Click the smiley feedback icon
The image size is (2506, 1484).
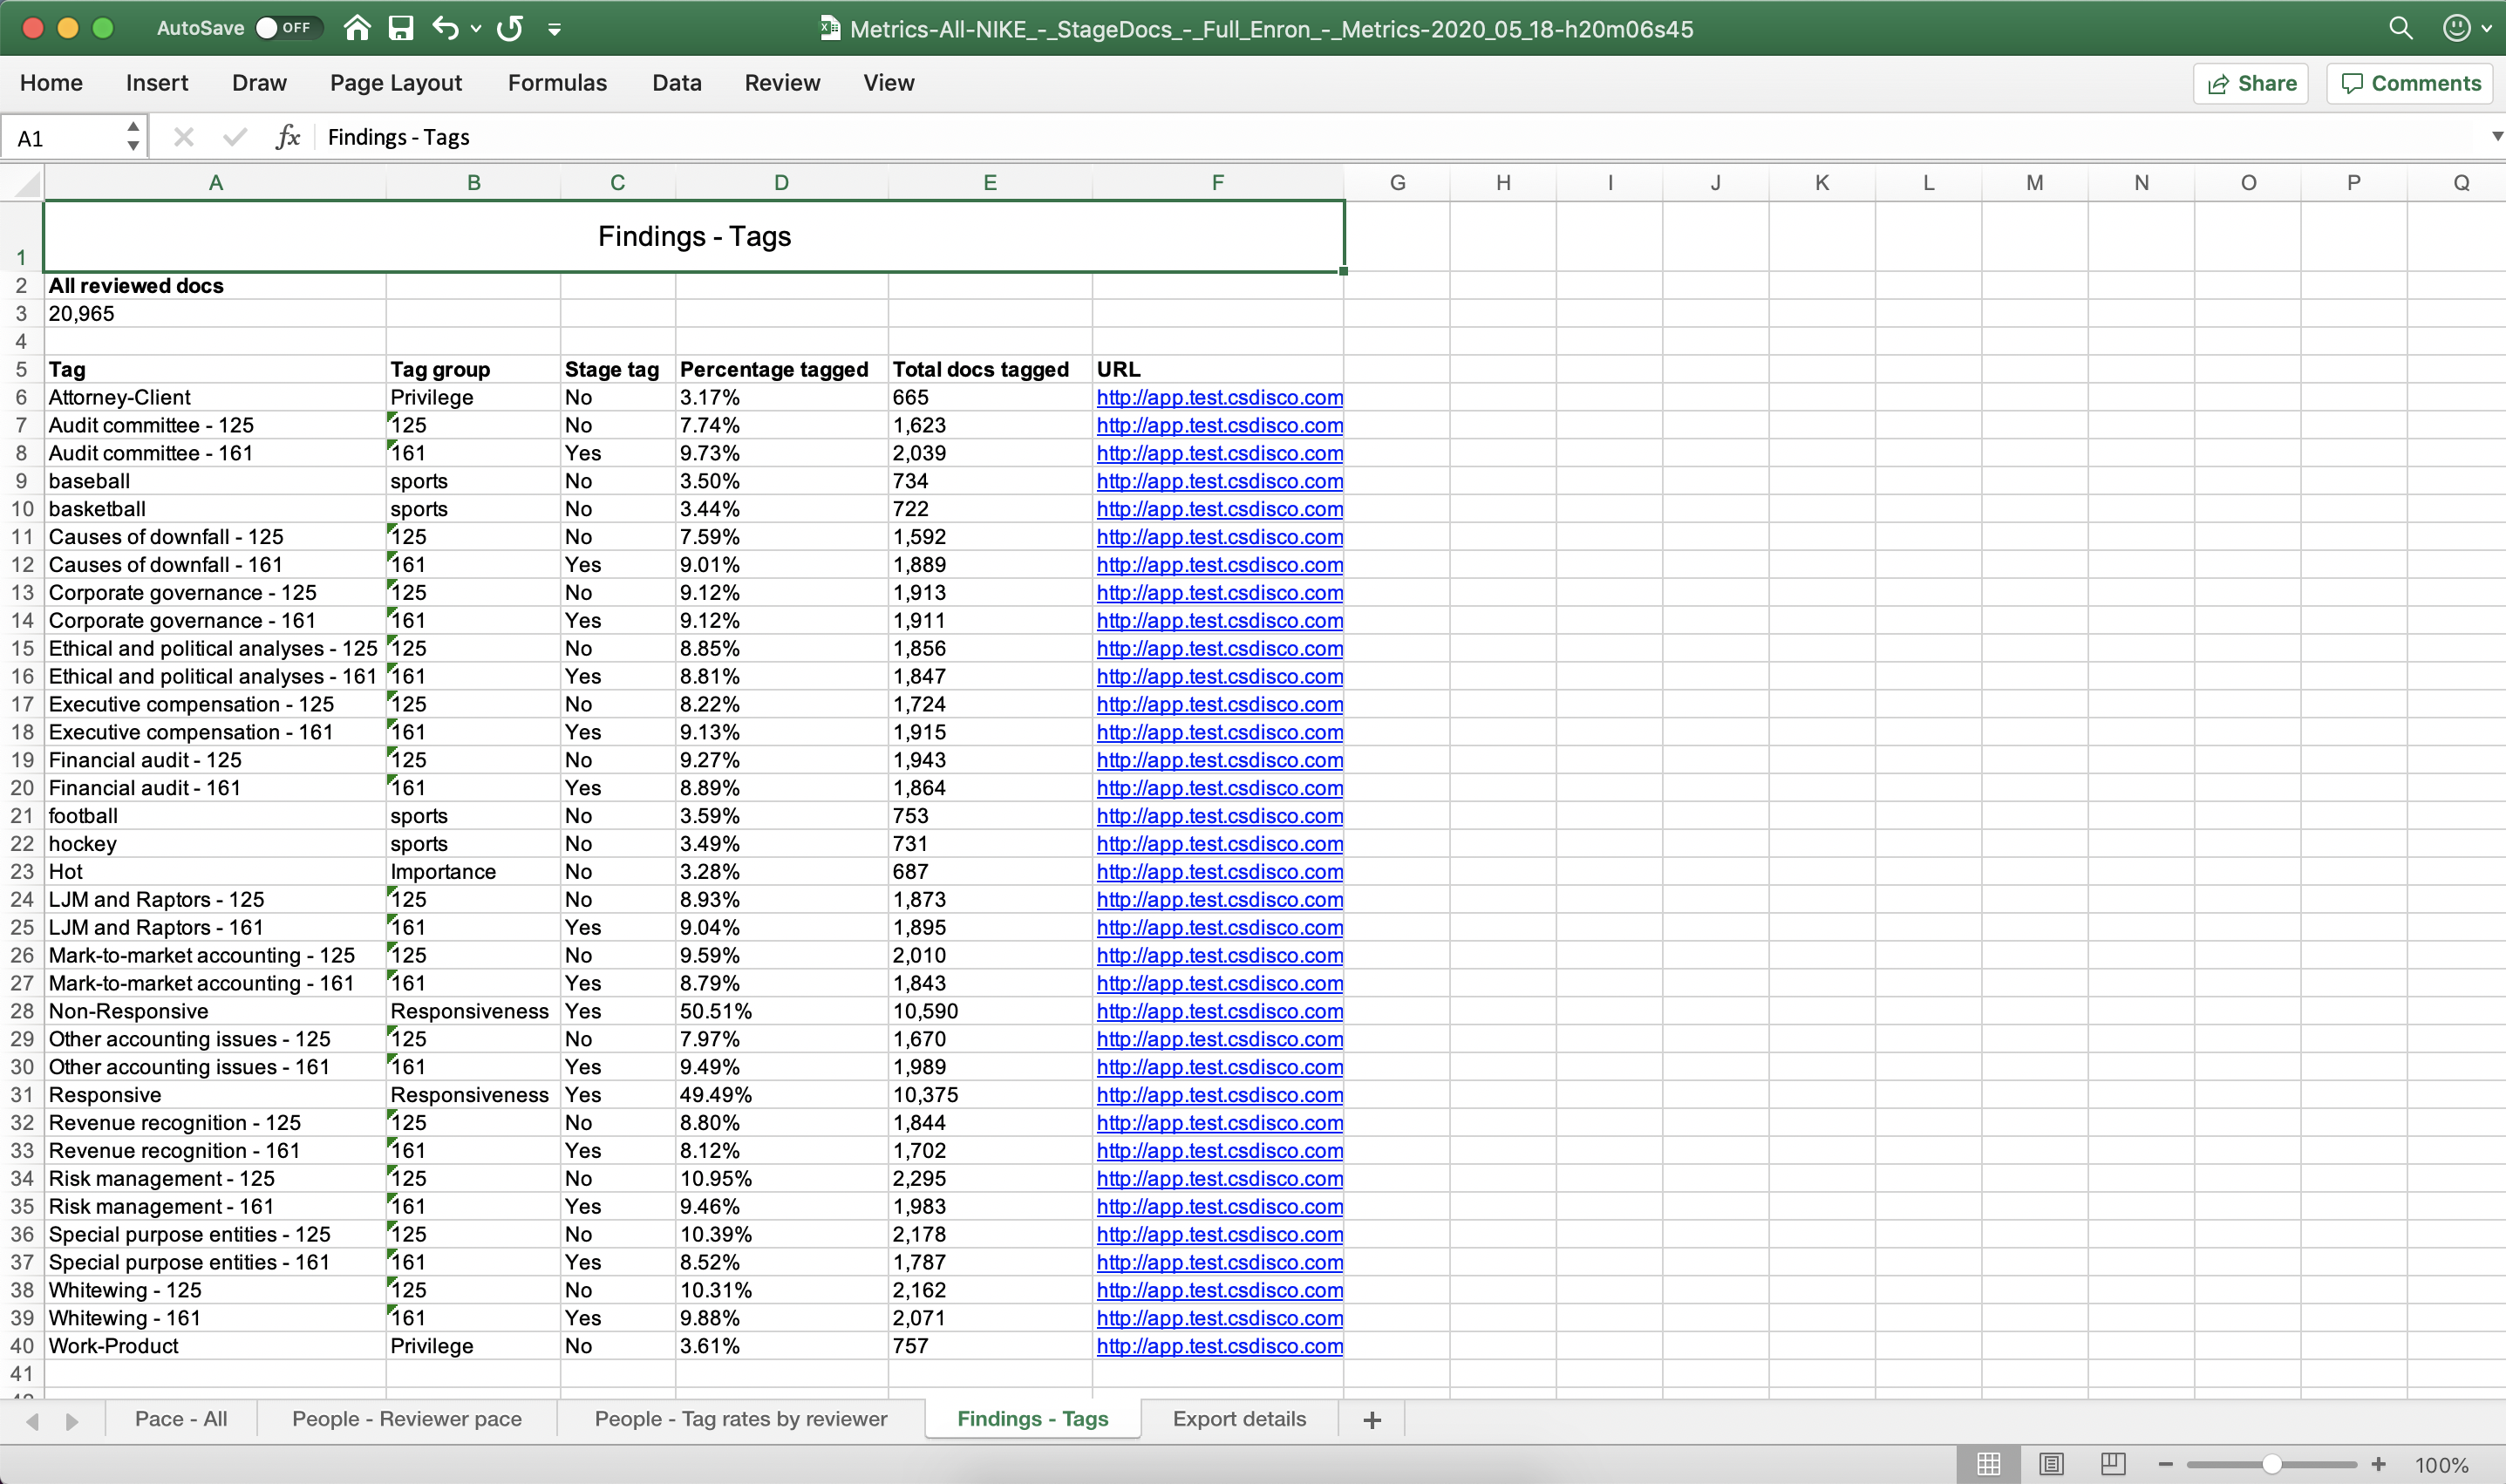click(x=2456, y=28)
